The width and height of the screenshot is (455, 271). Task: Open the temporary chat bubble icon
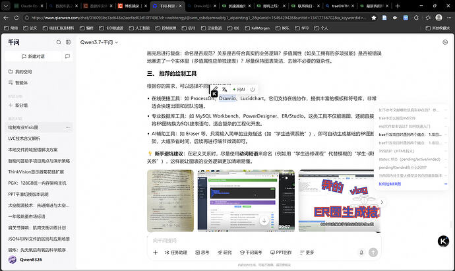[x=67, y=56]
